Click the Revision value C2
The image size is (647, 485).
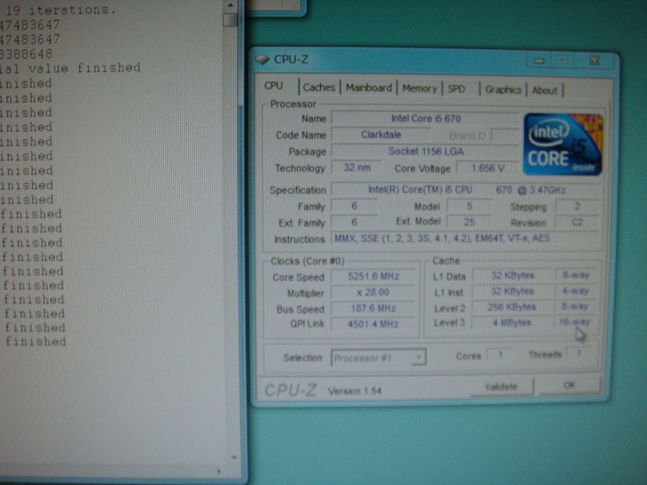click(x=577, y=223)
